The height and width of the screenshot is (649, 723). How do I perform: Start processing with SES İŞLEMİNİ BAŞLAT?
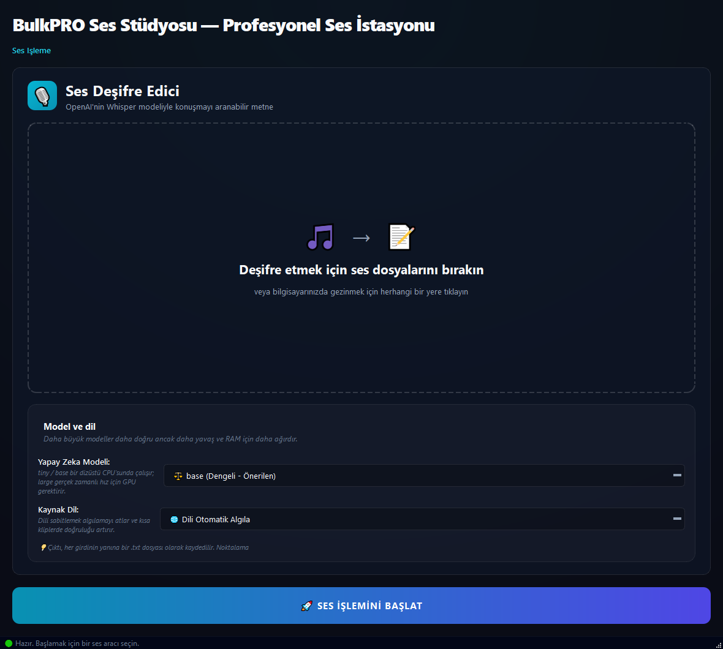pos(361,606)
